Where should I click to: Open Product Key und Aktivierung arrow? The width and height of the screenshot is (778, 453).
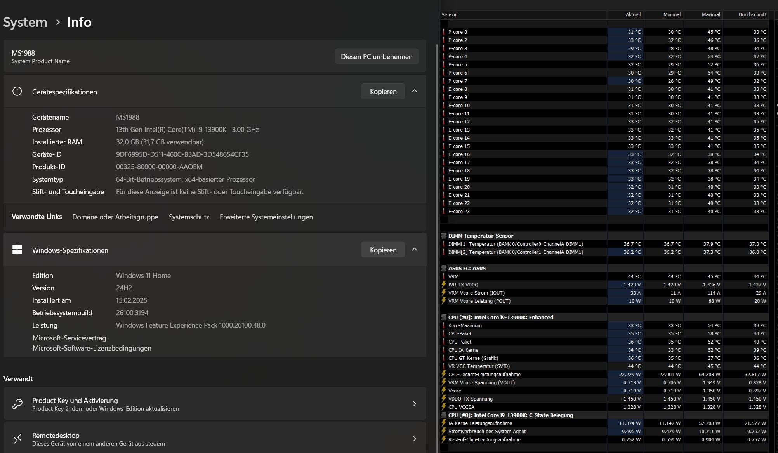coord(415,404)
